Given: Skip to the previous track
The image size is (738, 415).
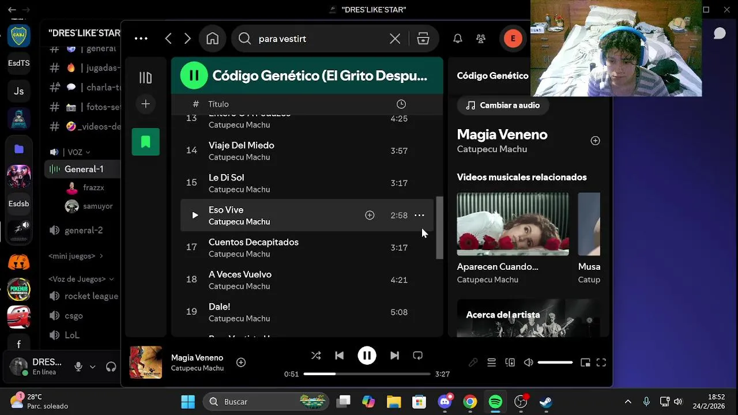Looking at the screenshot, I should (340, 356).
